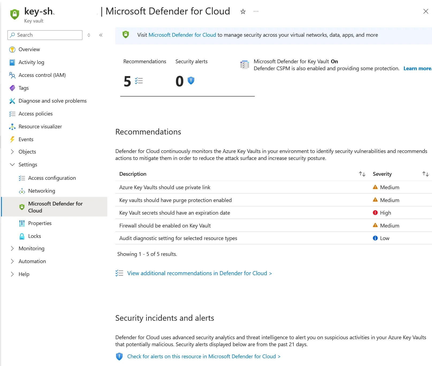Collapse the sidebar with double-chevron icon
This screenshot has height=366, width=432.
click(x=101, y=35)
